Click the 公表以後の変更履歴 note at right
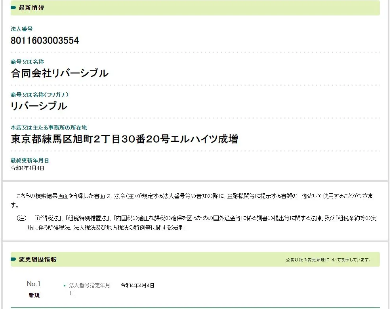 pyautogui.click(x=328, y=260)
